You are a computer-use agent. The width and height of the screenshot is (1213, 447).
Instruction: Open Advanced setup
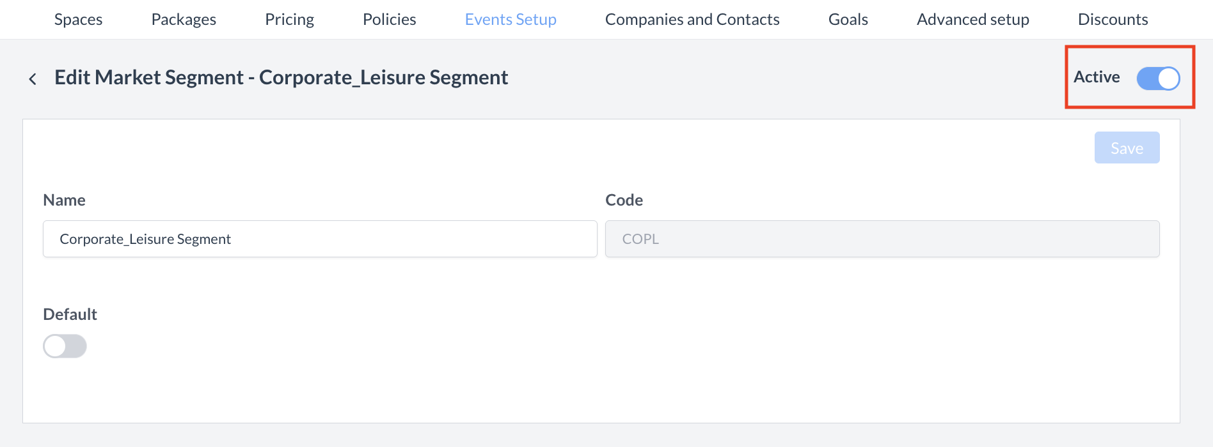click(x=972, y=19)
